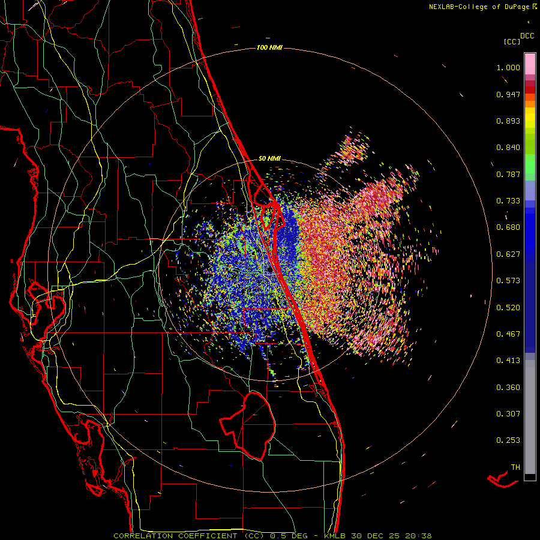Click the [CC] units label

(512, 41)
